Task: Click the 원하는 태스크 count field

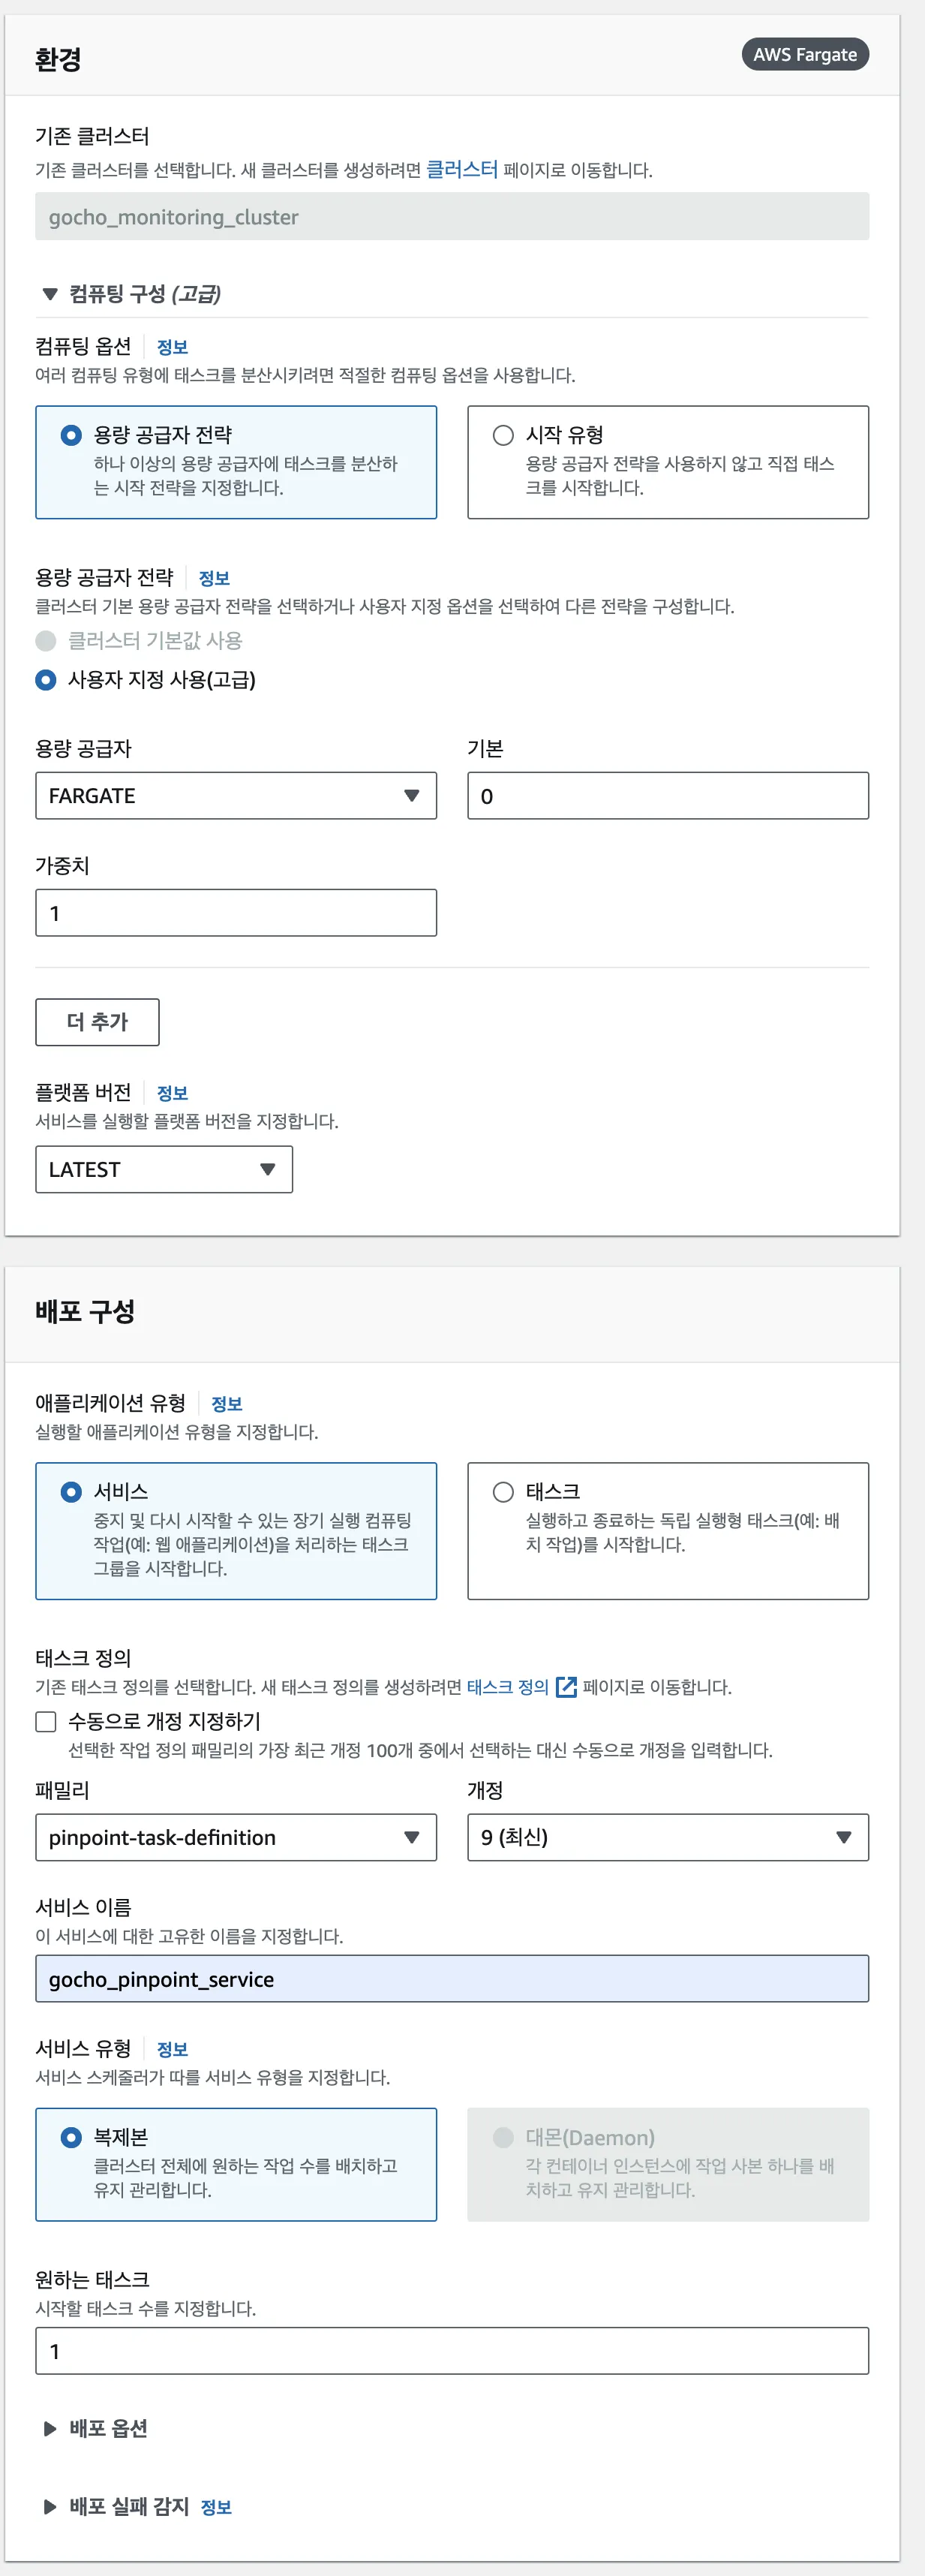Action: 452,2351
